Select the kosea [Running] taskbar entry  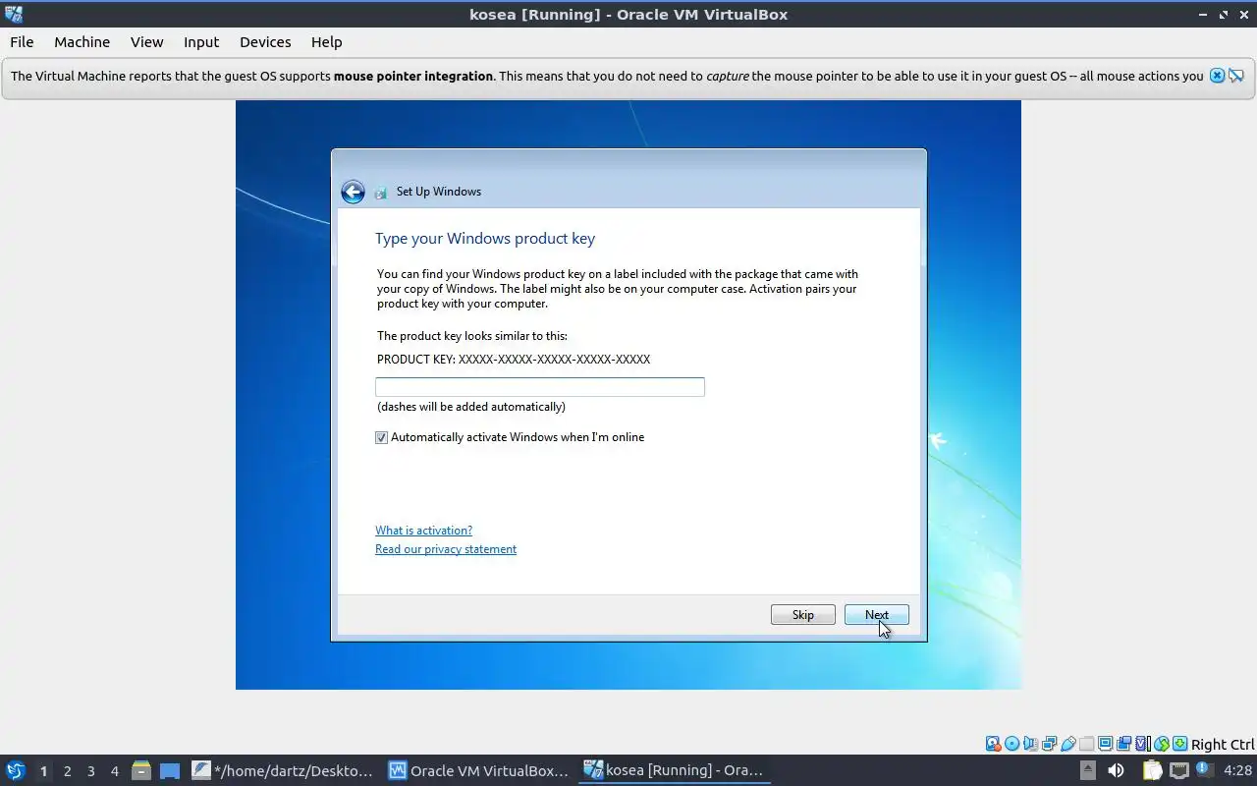[675, 770]
